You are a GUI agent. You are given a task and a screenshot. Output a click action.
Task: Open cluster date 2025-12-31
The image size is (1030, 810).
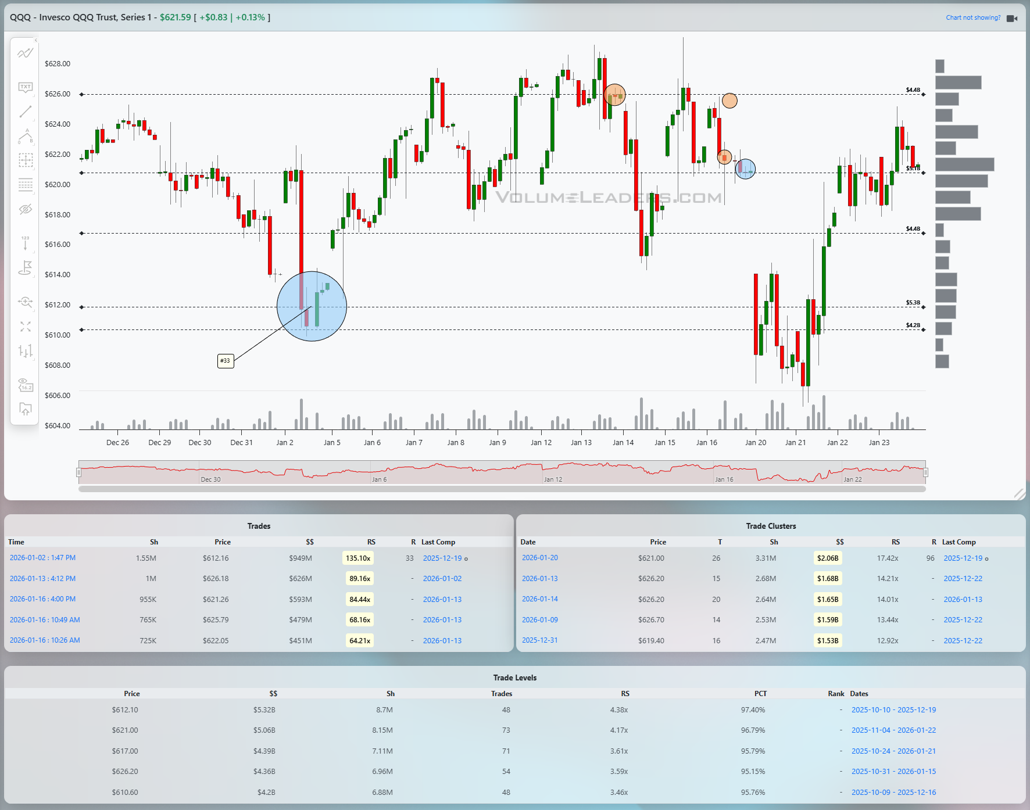click(539, 640)
